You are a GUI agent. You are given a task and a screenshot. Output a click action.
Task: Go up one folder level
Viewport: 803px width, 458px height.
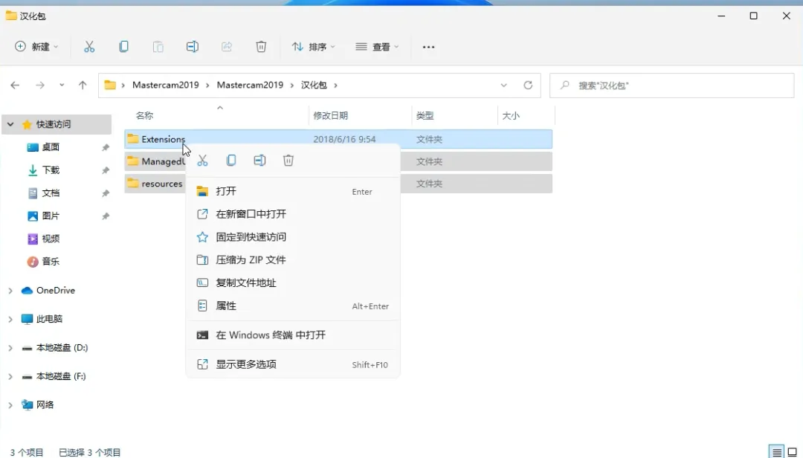(83, 85)
